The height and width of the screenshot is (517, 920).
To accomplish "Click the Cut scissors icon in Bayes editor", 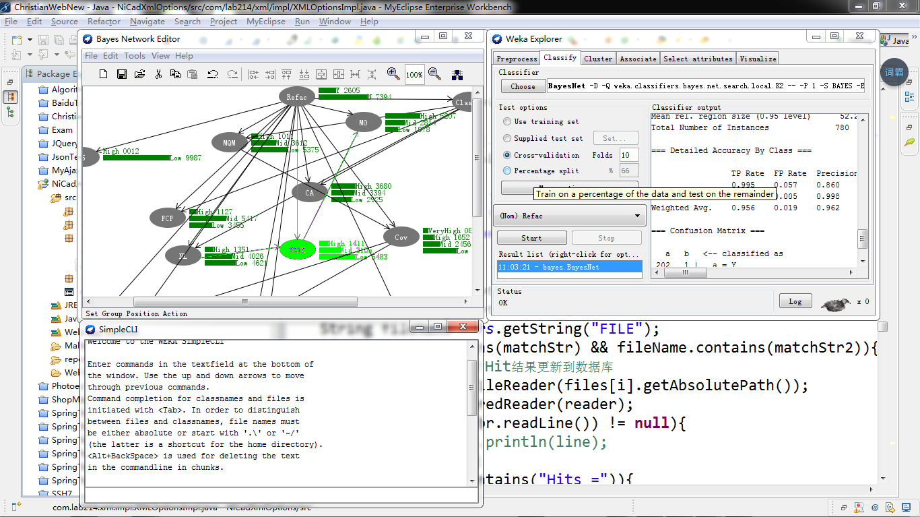I will (158, 74).
